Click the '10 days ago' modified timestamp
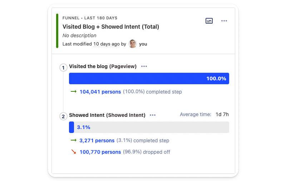Viewport: 286px width, 181px height. click(x=107, y=44)
